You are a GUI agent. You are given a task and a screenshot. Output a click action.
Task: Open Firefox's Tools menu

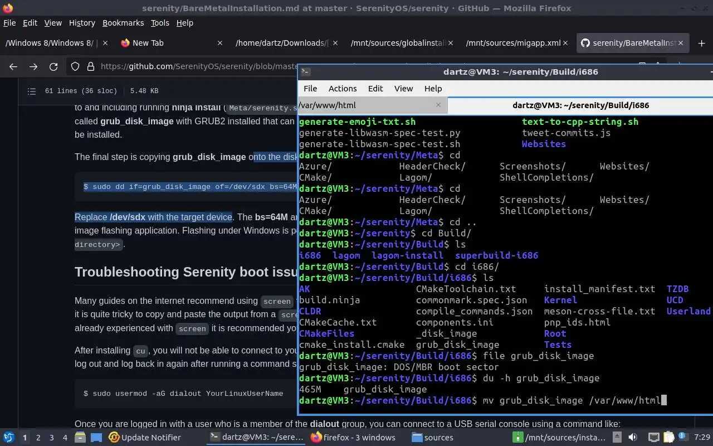(x=160, y=23)
